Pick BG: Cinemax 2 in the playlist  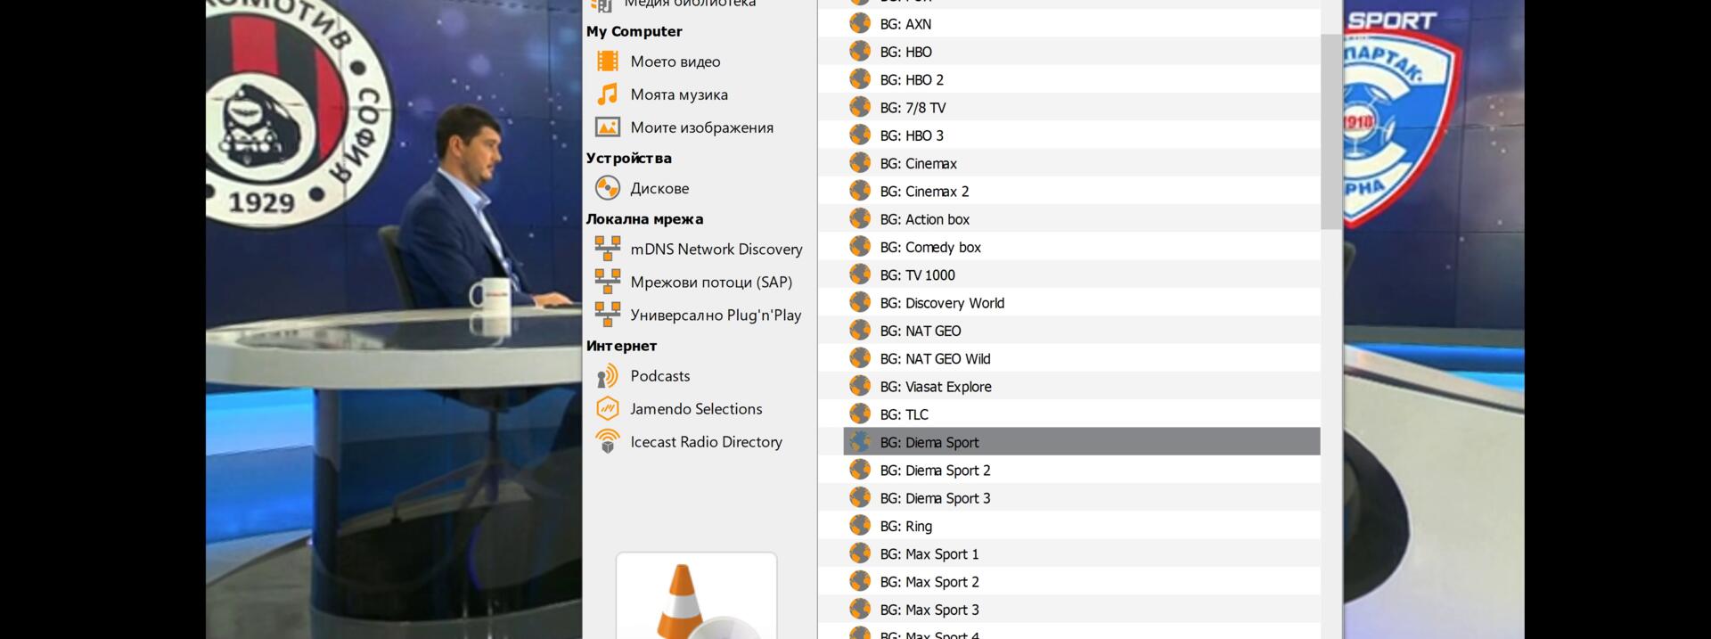[x=923, y=192]
